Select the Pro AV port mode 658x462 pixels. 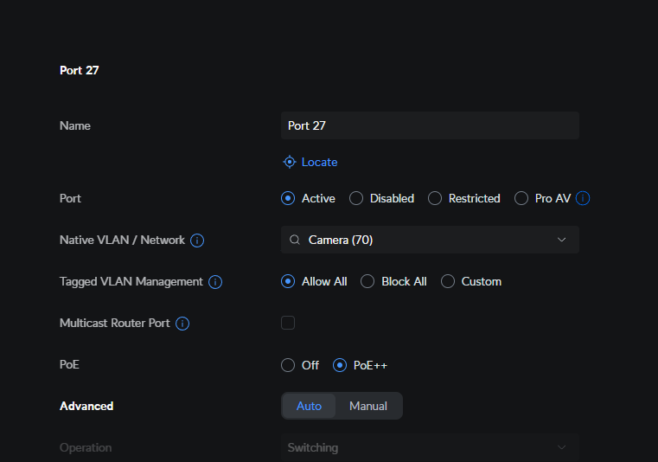coord(521,198)
